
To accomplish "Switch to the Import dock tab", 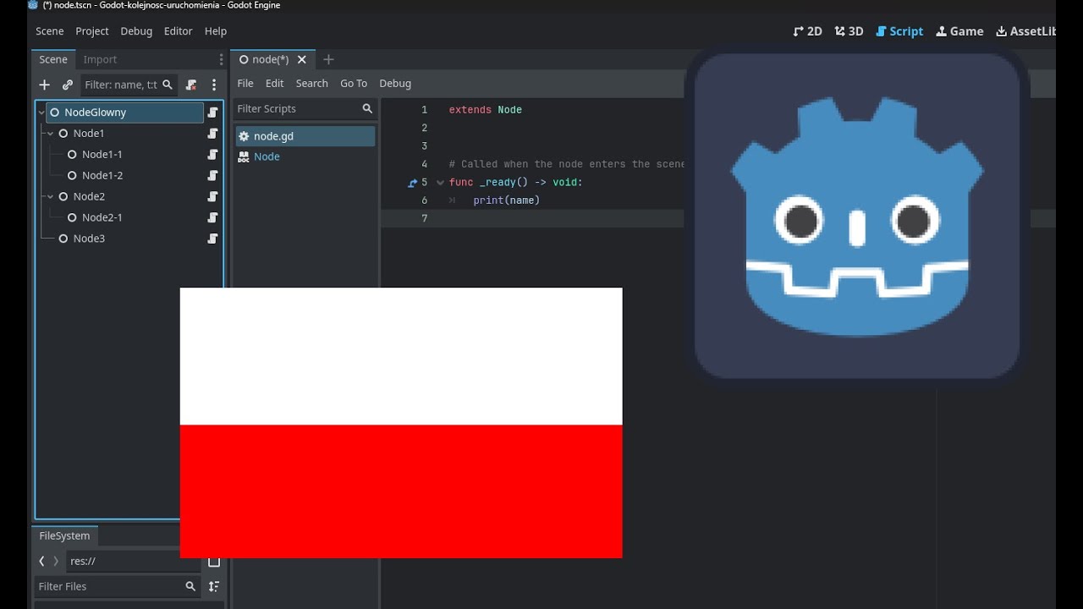I will coord(100,59).
